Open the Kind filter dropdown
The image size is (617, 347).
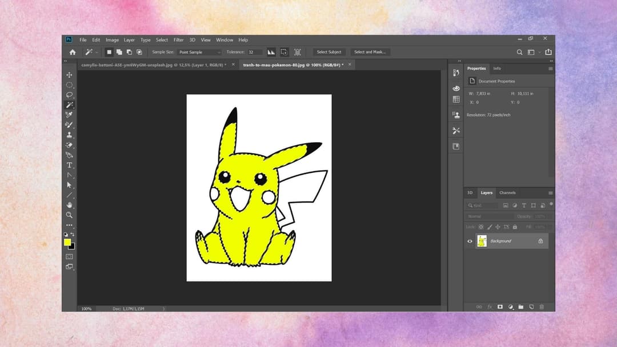pyautogui.click(x=478, y=205)
